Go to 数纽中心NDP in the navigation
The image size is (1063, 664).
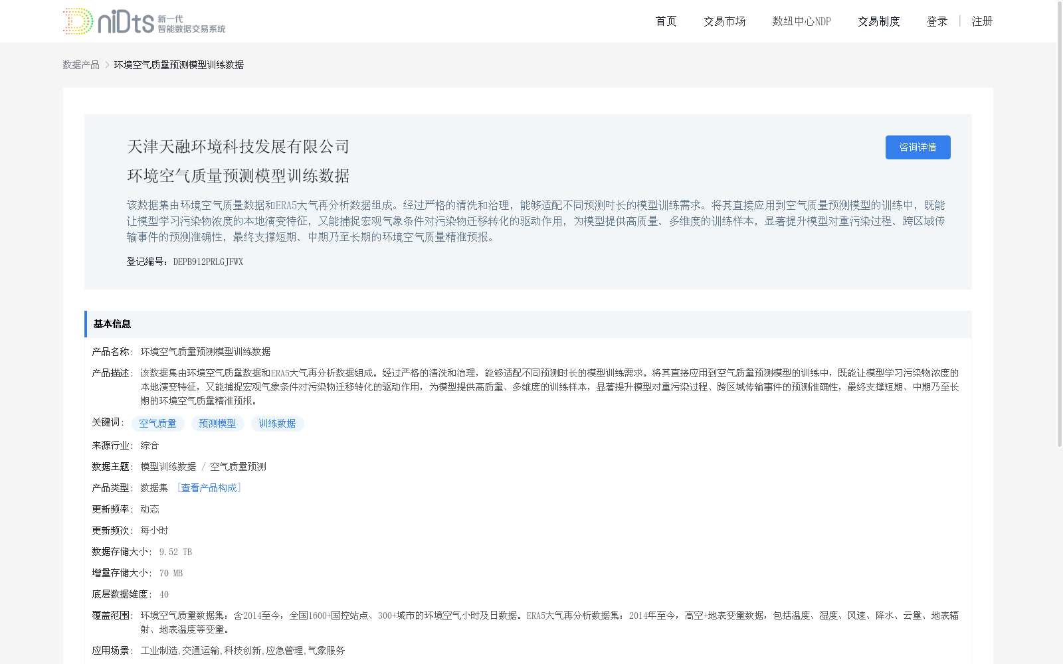[x=801, y=21]
